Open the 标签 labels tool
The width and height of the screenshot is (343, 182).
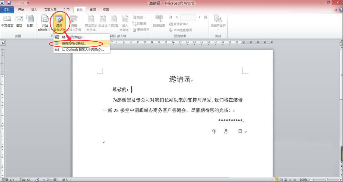coord(30,21)
